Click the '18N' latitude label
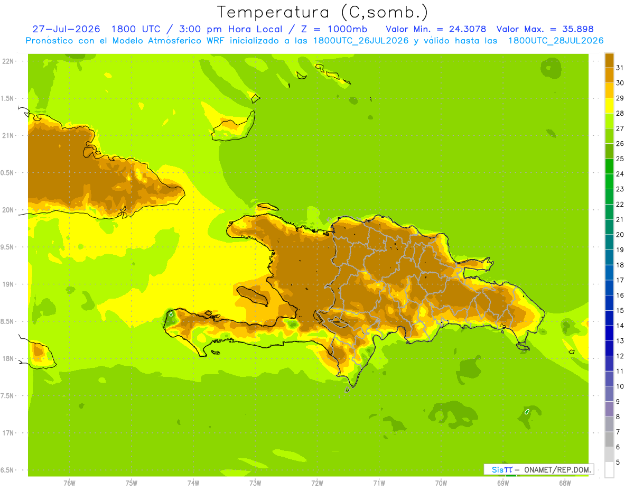 (x=8, y=359)
